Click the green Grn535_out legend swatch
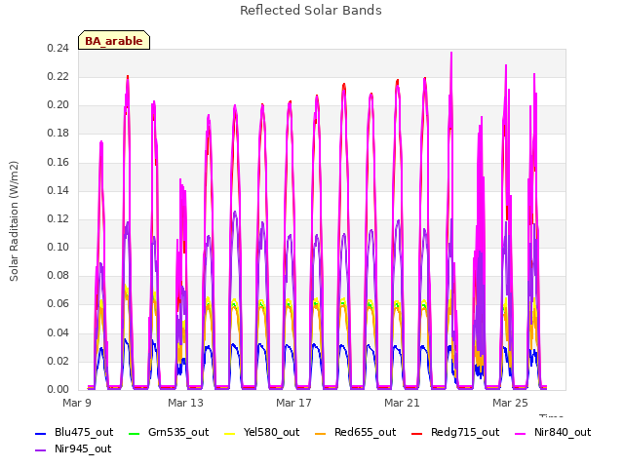 coord(135,433)
